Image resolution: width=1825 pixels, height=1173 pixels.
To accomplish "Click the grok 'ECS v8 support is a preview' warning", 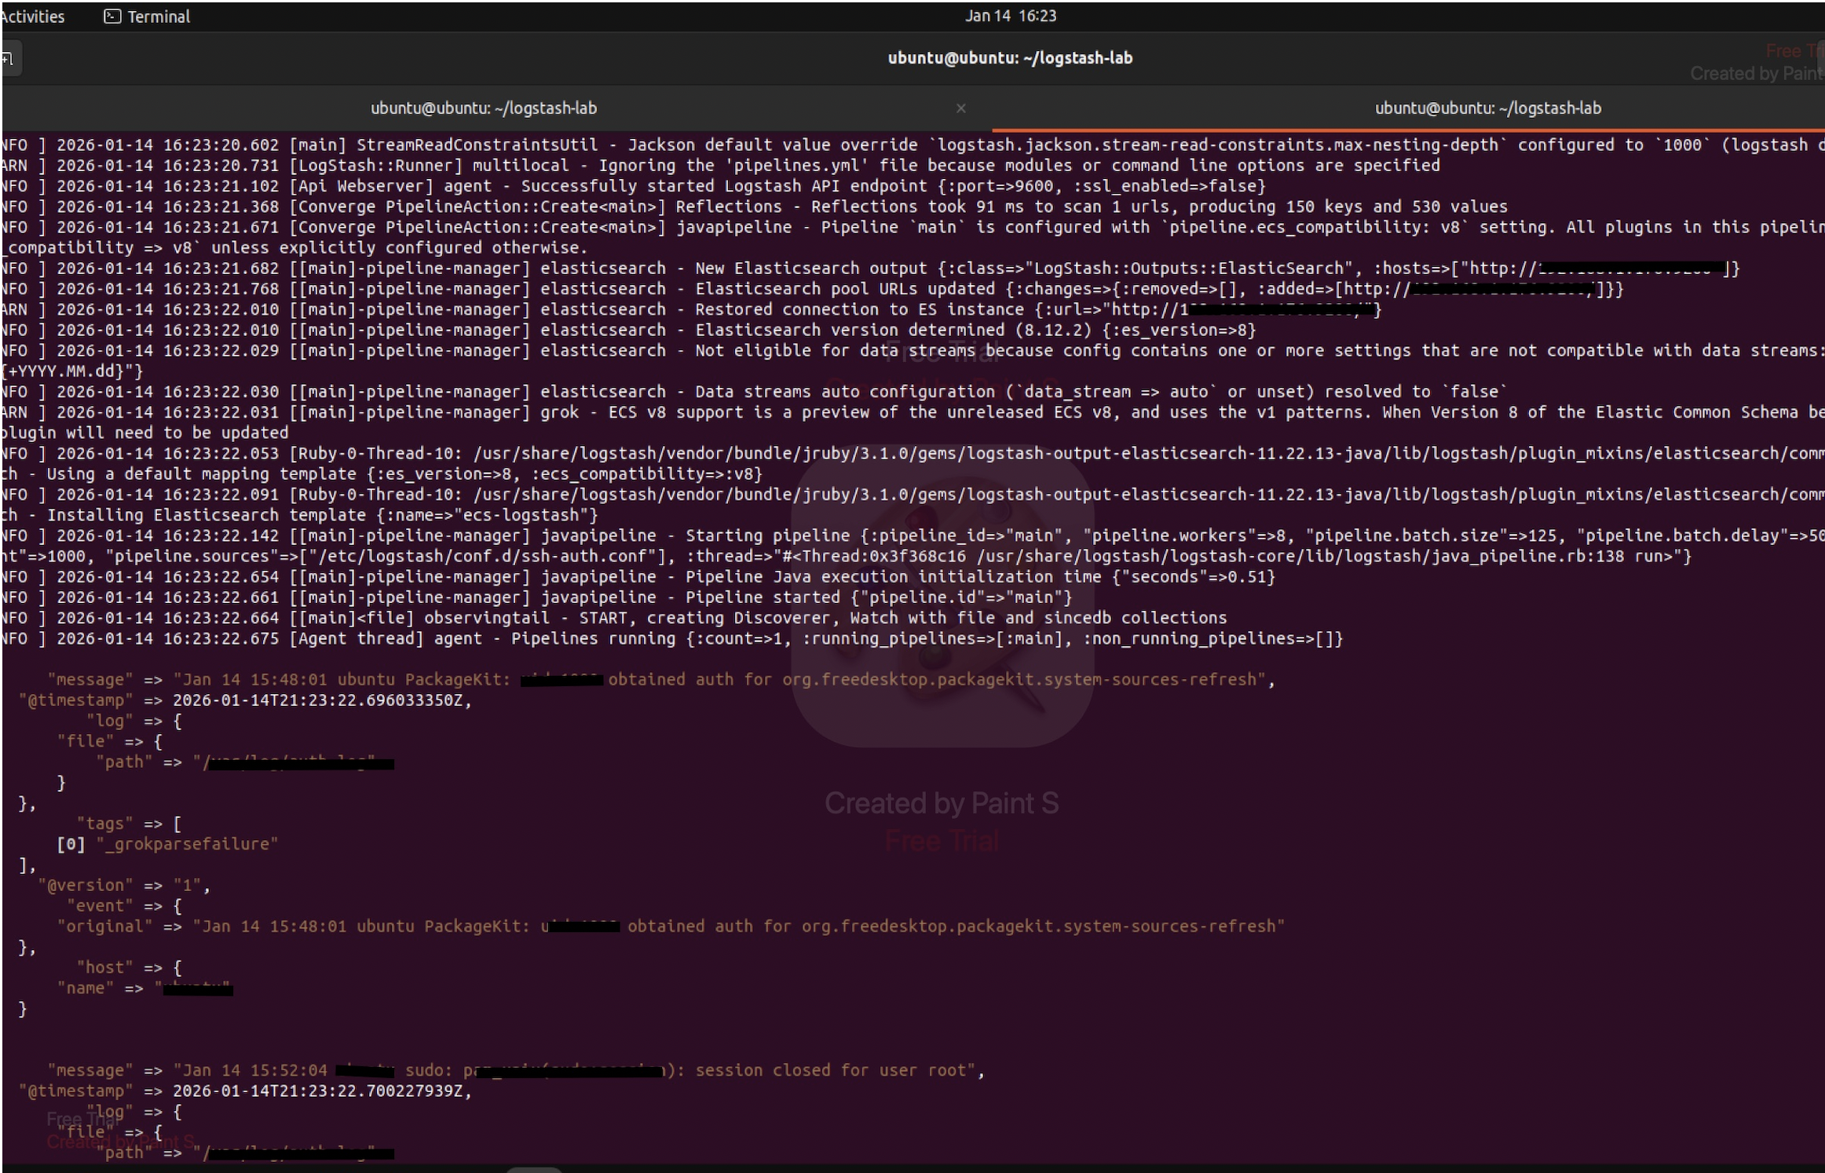I will [912, 412].
